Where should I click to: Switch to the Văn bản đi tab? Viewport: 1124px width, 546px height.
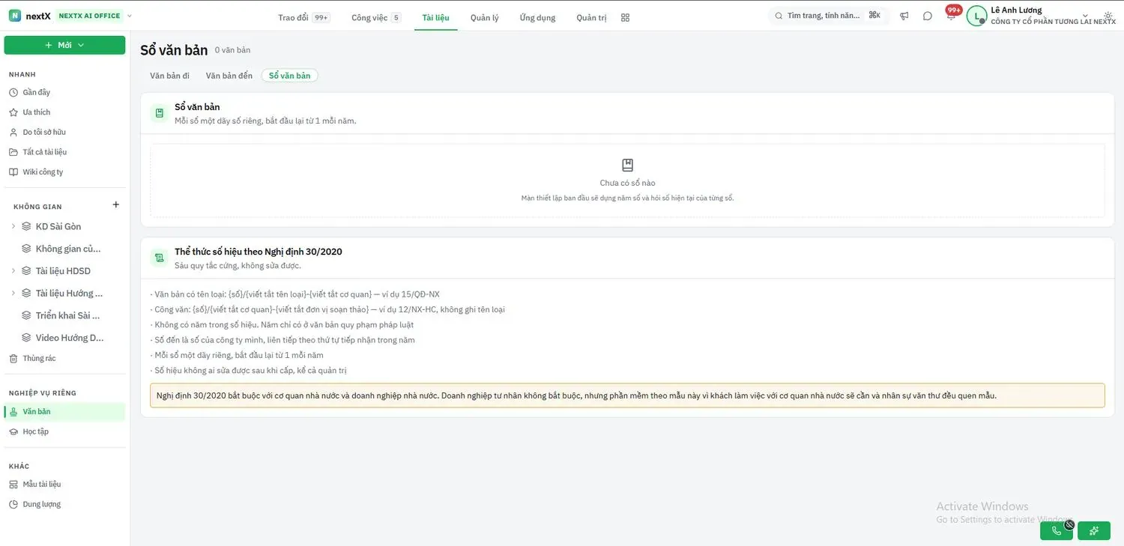click(169, 76)
